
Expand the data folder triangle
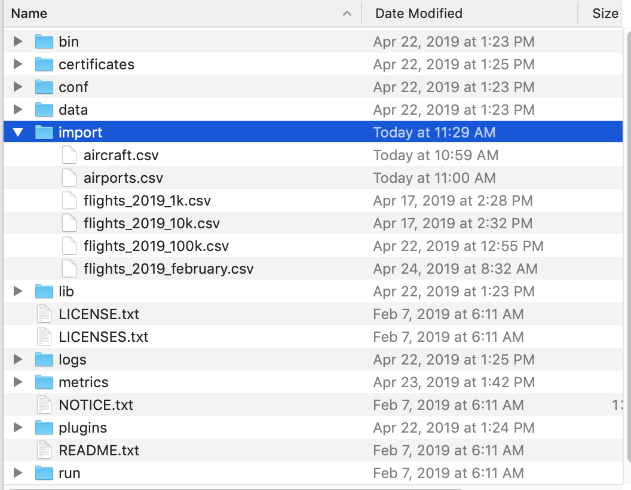coord(18,110)
